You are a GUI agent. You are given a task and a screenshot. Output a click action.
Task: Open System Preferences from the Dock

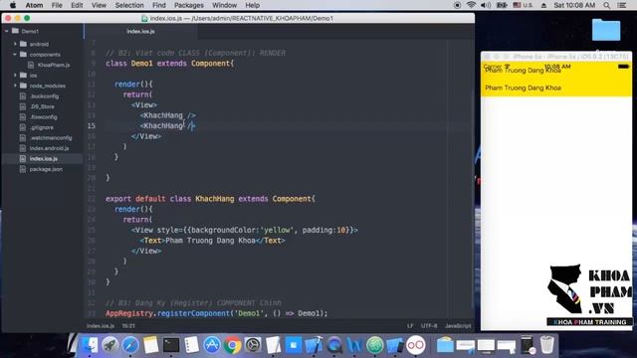click(253, 345)
